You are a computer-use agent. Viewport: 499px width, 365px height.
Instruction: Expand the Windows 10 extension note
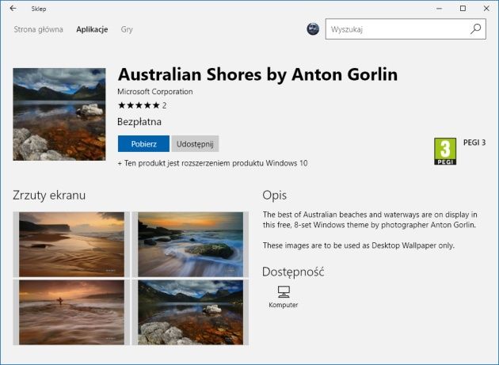(212, 163)
